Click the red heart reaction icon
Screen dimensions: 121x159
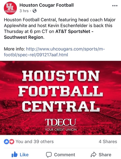coord(12,142)
